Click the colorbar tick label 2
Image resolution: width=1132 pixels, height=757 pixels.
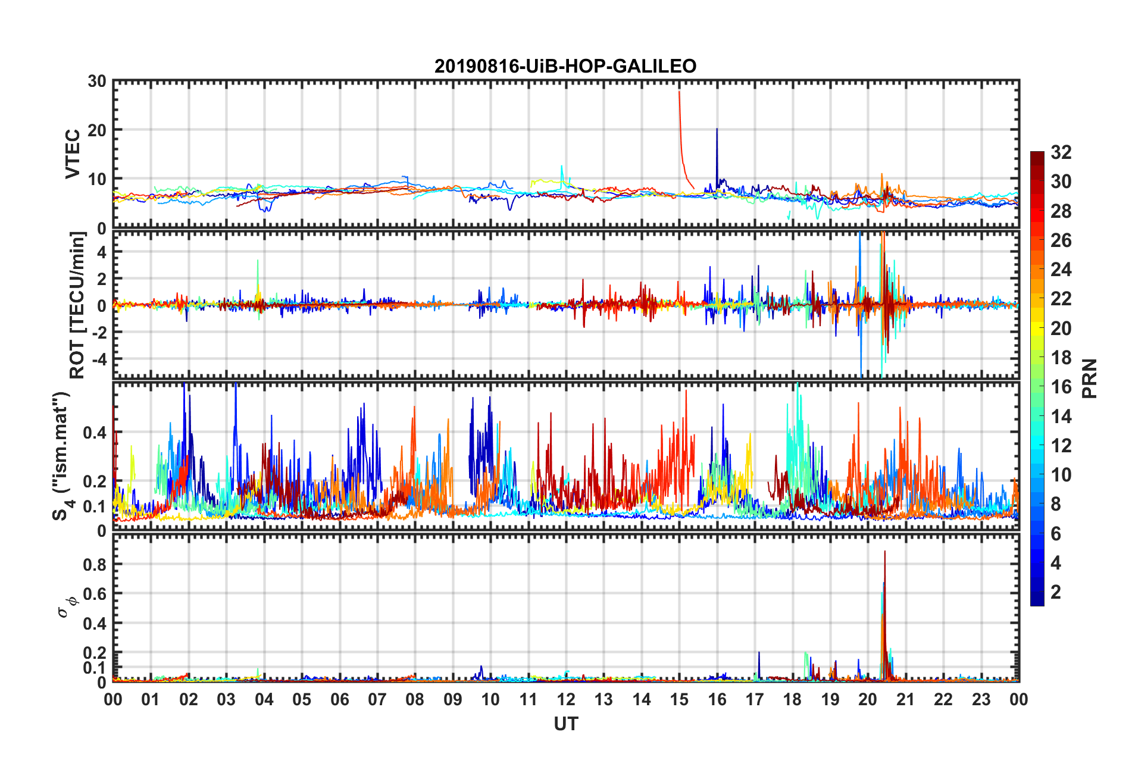coord(1056,592)
